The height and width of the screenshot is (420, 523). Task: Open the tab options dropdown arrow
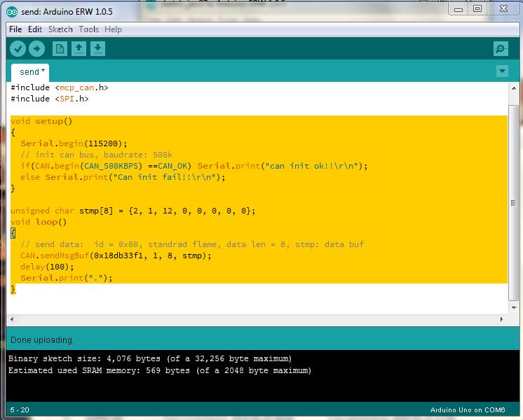coord(503,71)
